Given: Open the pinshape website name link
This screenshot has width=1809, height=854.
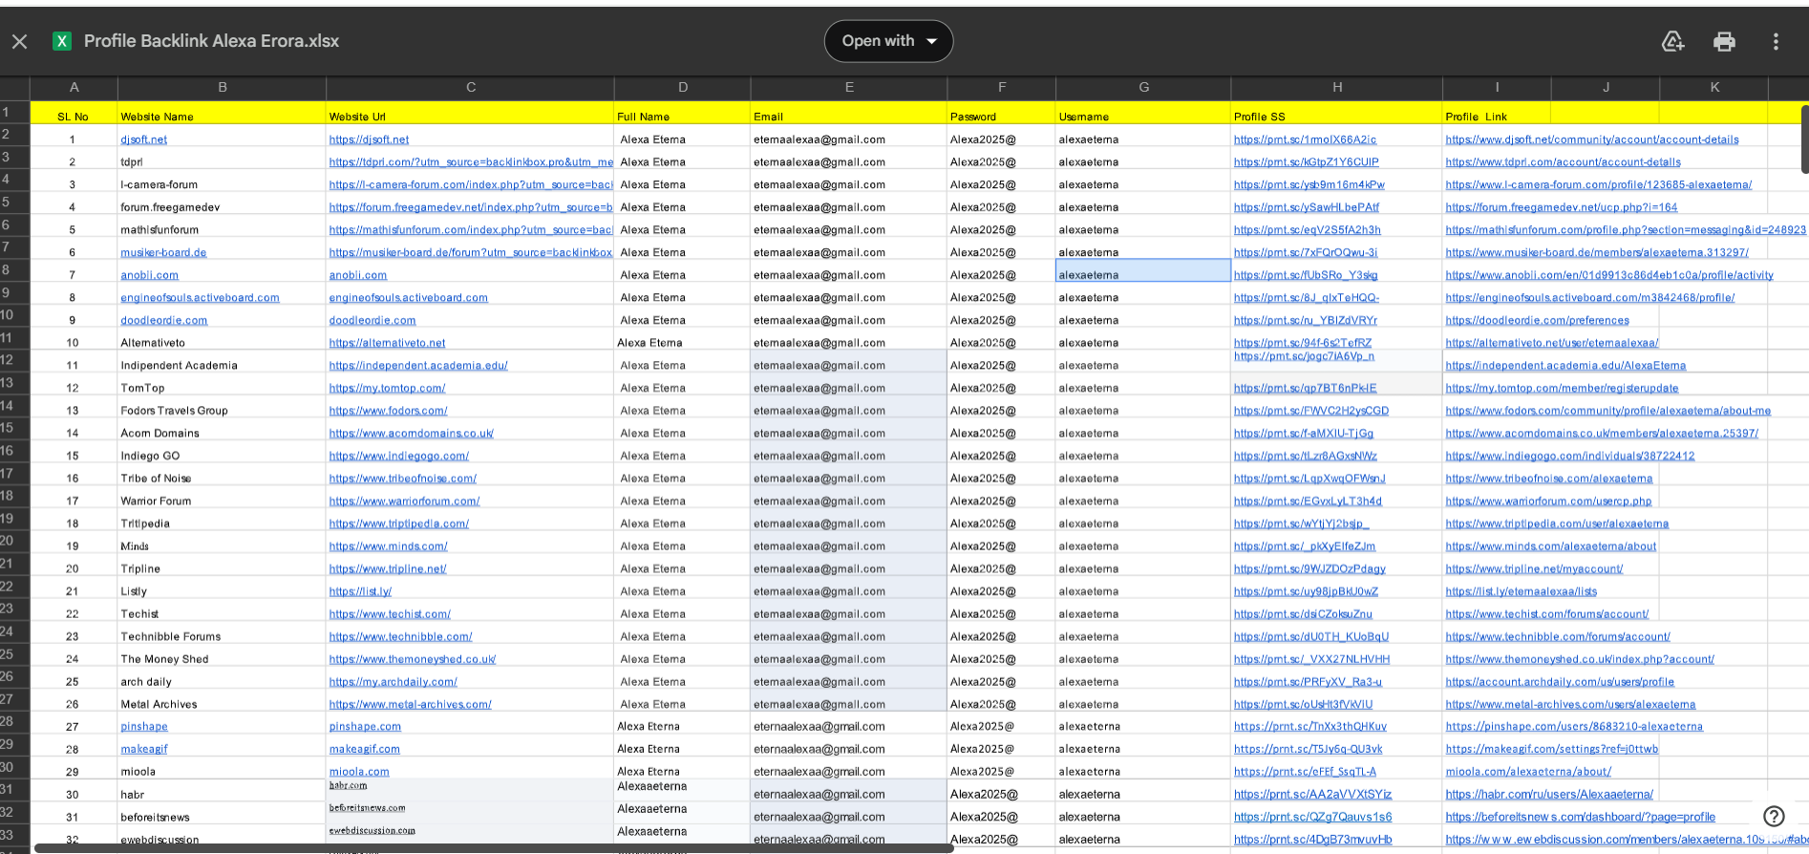Looking at the screenshot, I should [x=144, y=727].
